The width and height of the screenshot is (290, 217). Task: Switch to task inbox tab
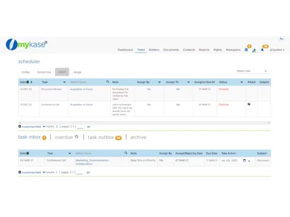tap(30, 137)
